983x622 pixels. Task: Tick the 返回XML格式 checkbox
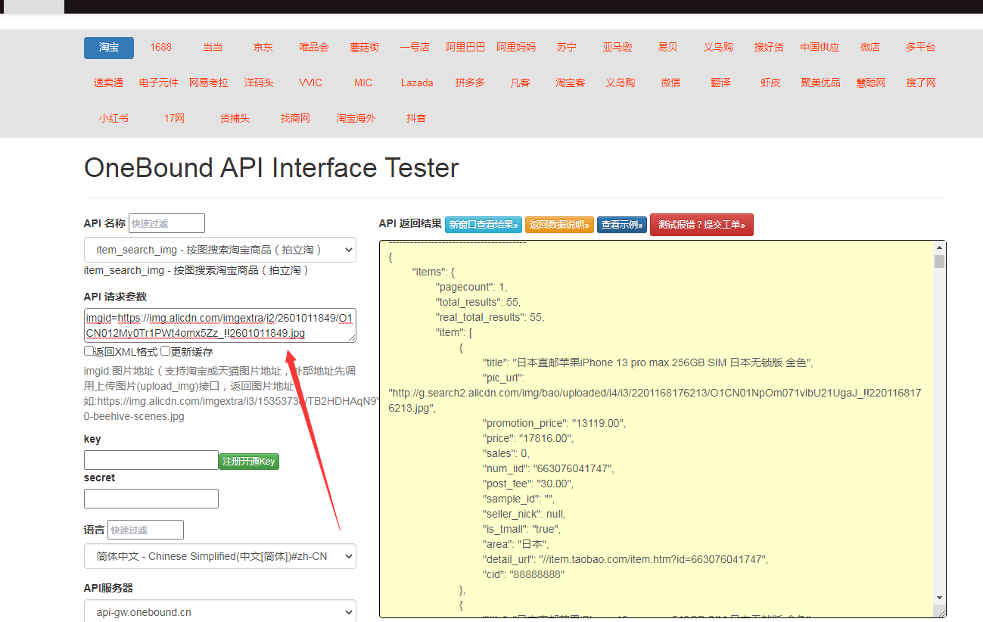89,351
